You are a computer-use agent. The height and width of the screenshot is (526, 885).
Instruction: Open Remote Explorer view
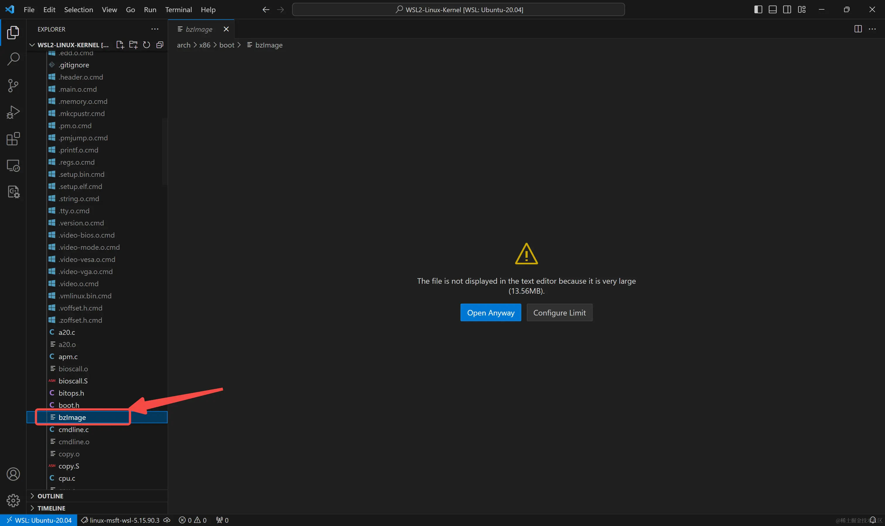(13, 165)
